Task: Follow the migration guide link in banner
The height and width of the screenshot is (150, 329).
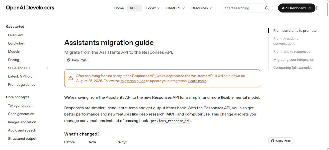Action: [x=133, y=81]
